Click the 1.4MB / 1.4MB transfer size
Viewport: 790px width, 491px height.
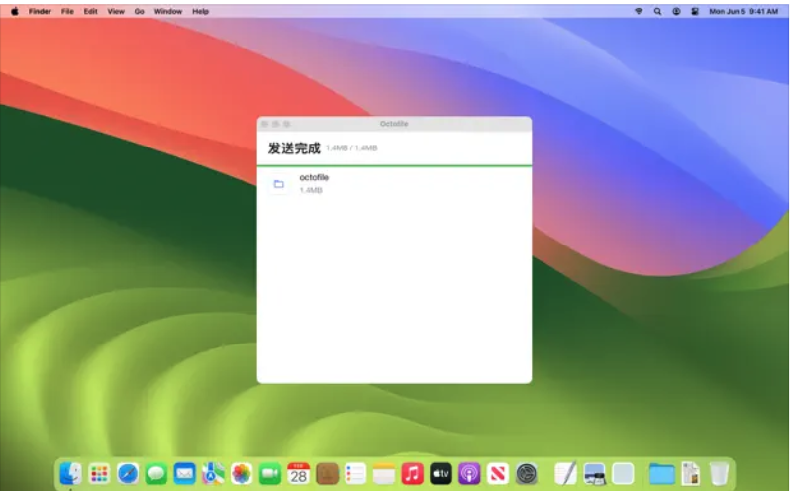pyautogui.click(x=351, y=148)
